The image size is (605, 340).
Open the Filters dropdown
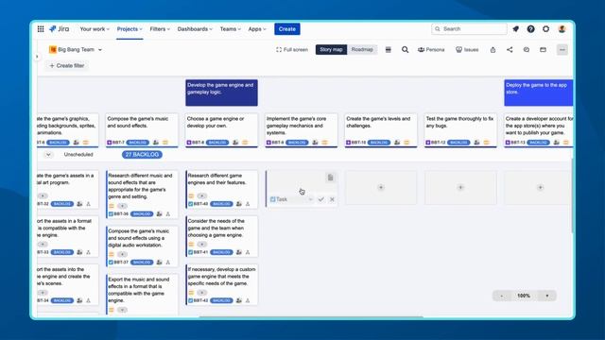pos(160,29)
